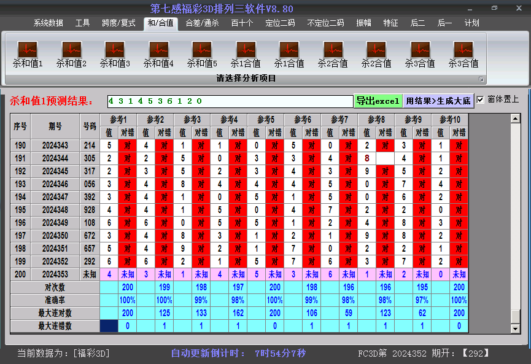Minimize the 第七感福彩3D window
This screenshot has height=364, width=531.
point(470,8)
